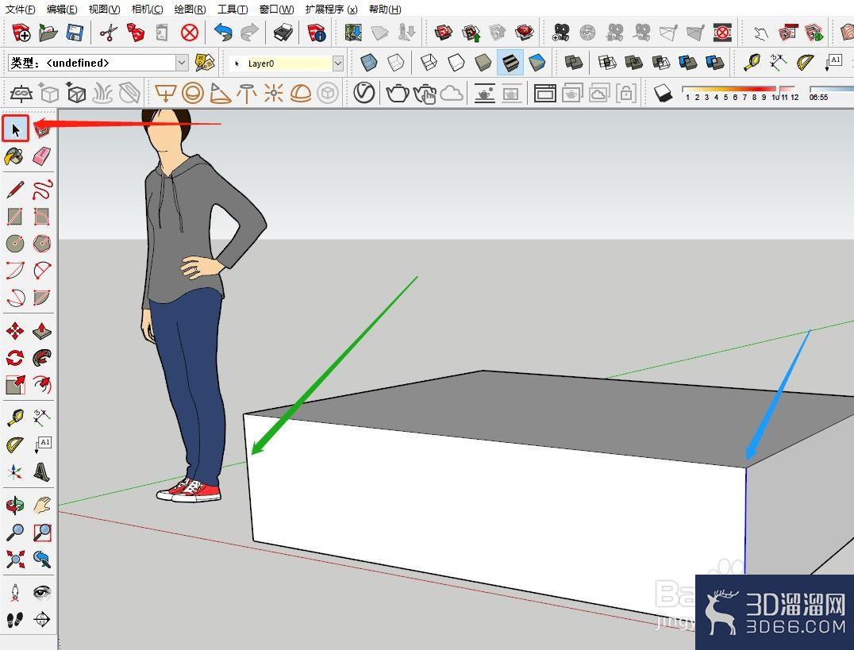Select the Axes tool
Screen dimensions: 854x650
[x=15, y=472]
